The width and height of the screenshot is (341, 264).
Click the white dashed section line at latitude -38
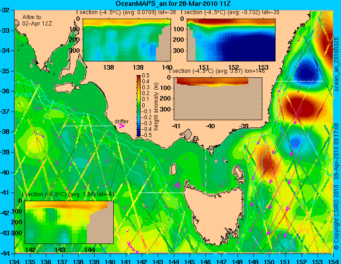coord(87,126)
